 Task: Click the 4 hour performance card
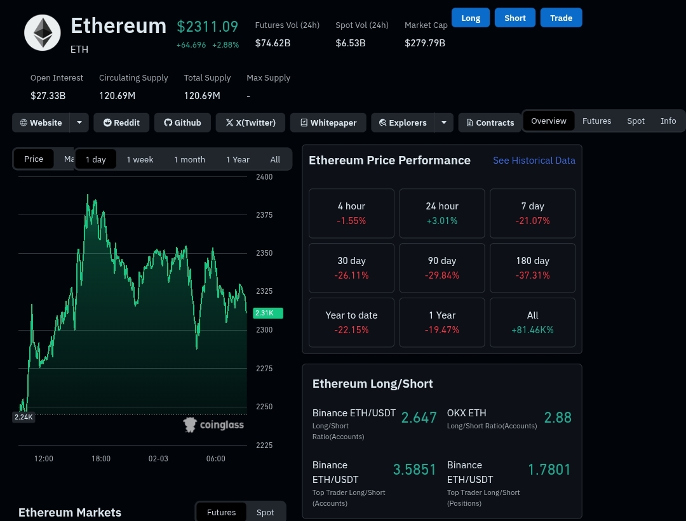tap(351, 213)
